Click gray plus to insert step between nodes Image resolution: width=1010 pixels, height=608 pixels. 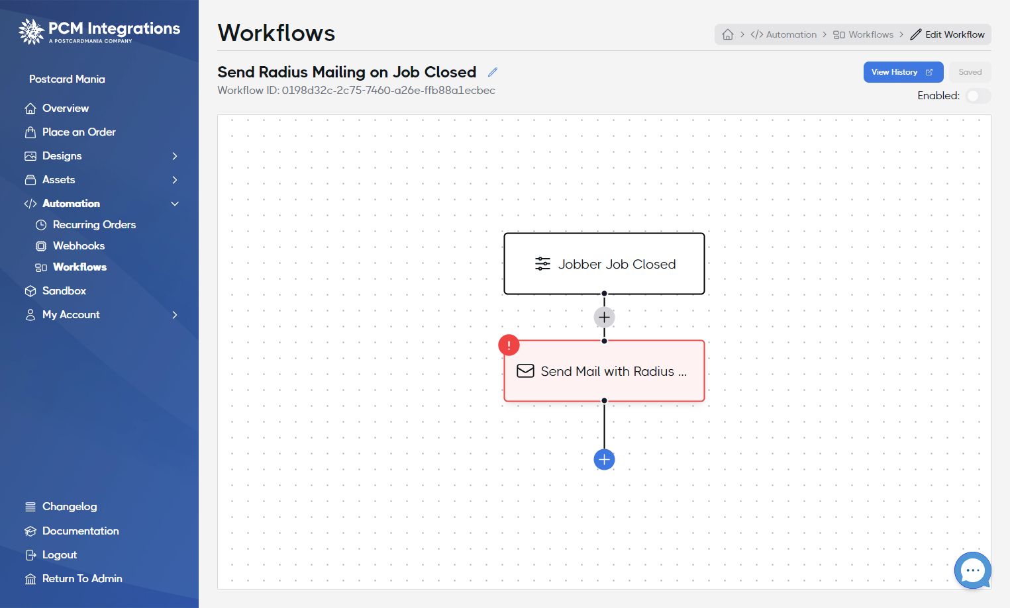tap(604, 318)
